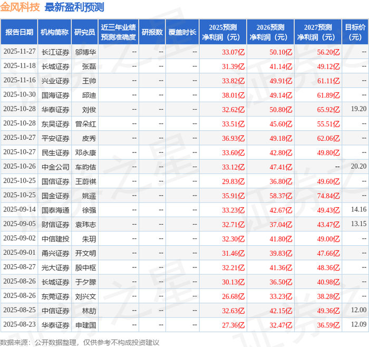Click the 56.20亿 profit value
Image resolution: width=369 pixels, height=347 pixels.
pyautogui.click(x=328, y=52)
